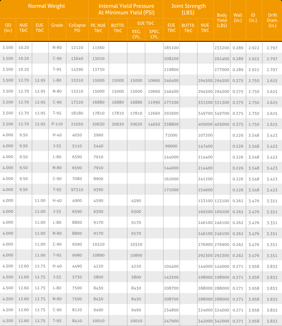
Task: Select the P-110 grade cell
Action: coord(57,124)
